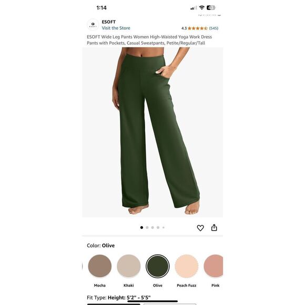Select the Khaki color swatch

[129, 266]
